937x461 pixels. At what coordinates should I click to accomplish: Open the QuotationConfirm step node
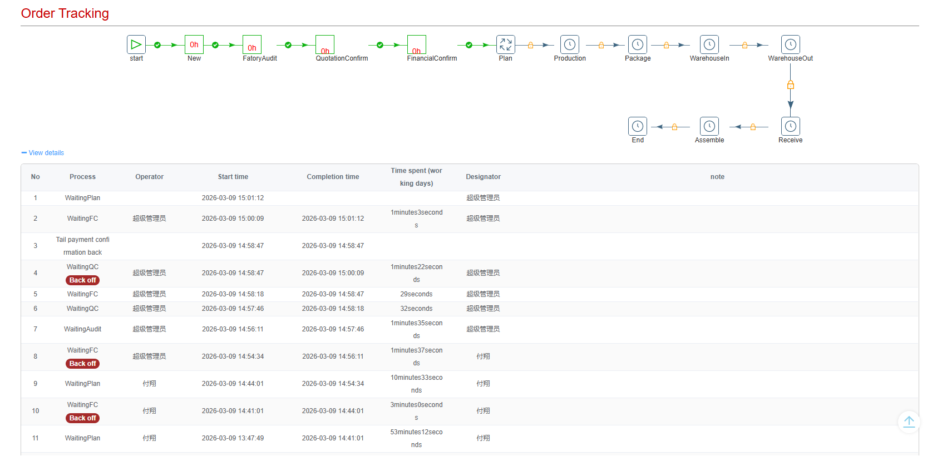point(325,44)
